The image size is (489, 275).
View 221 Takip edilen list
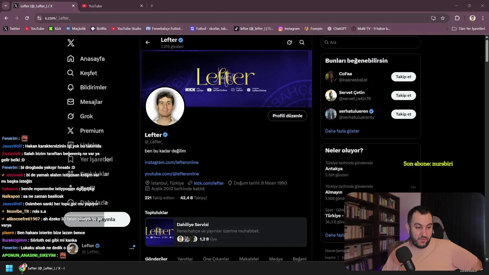pos(160,198)
